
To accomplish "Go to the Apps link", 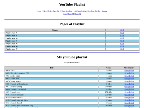I will [65, 14].
